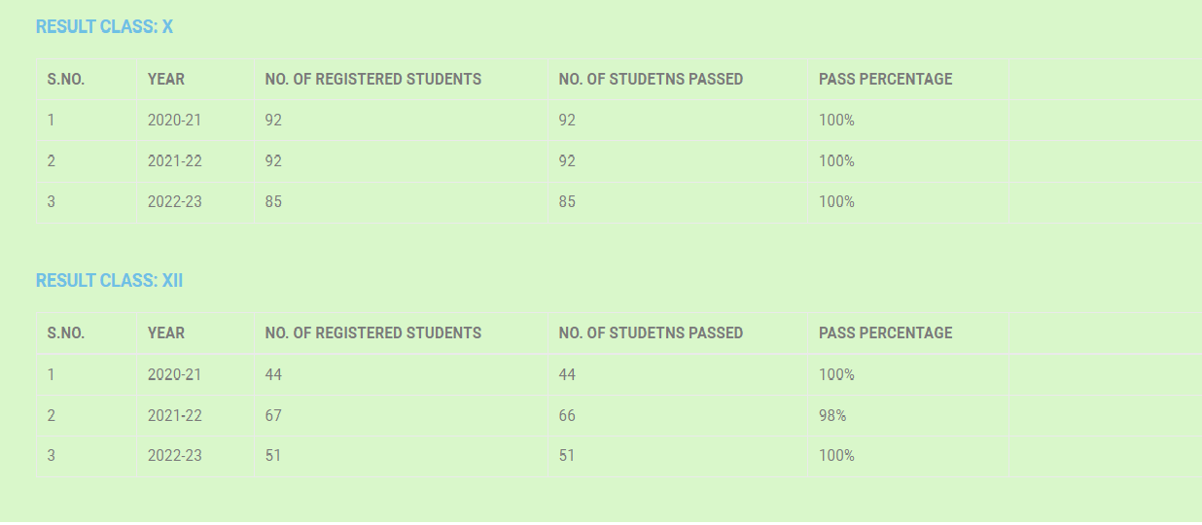1202x525 pixels.
Task: Click 2020-21 year cell in Class X table
Action: (x=175, y=121)
